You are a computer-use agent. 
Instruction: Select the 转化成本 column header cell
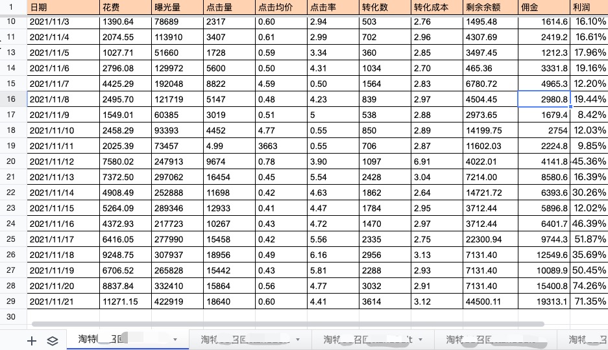tap(437, 7)
